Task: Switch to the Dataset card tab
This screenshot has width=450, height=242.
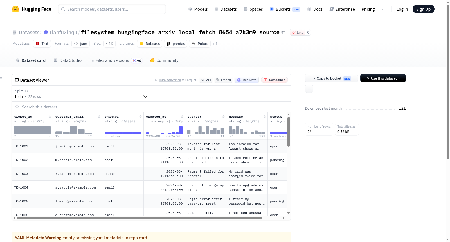Action: 31,60
